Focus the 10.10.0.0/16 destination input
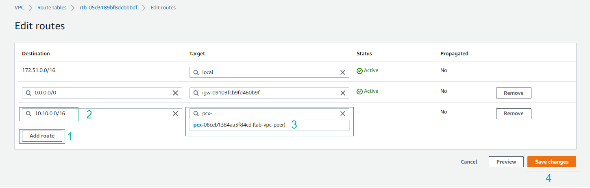 tap(102, 114)
